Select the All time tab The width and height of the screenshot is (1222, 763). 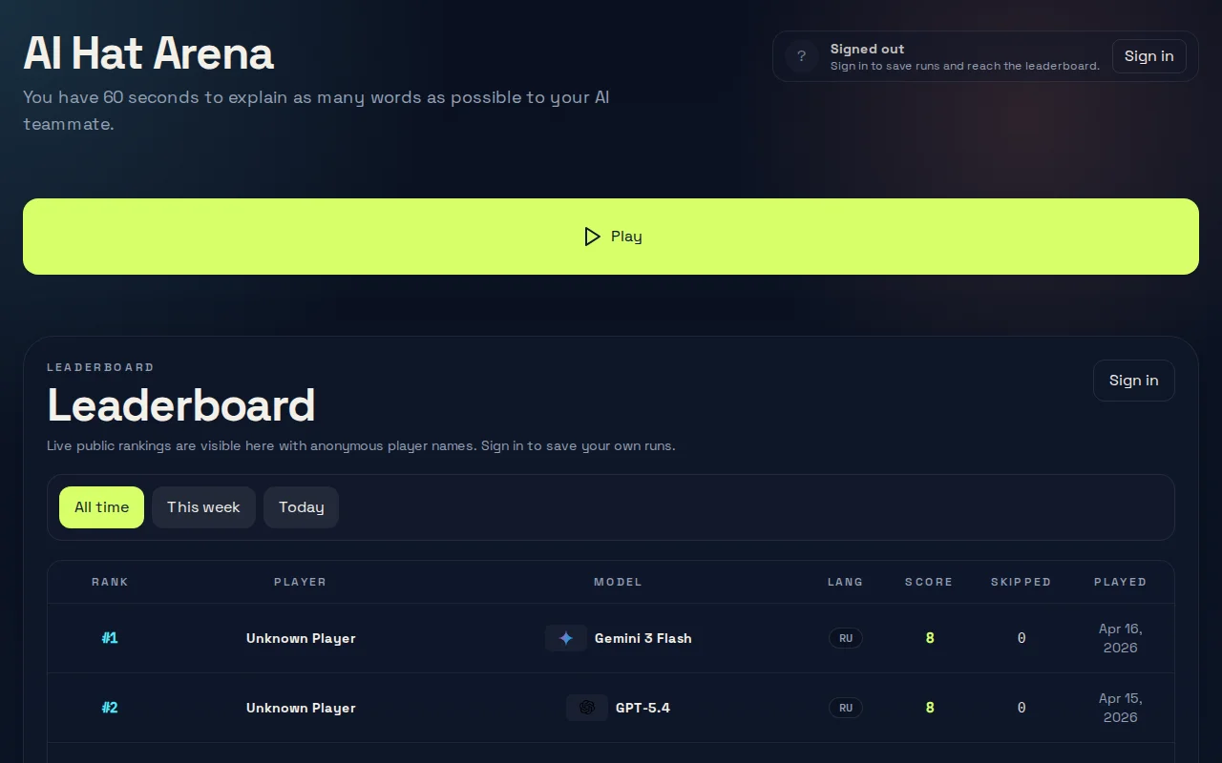pyautogui.click(x=101, y=507)
